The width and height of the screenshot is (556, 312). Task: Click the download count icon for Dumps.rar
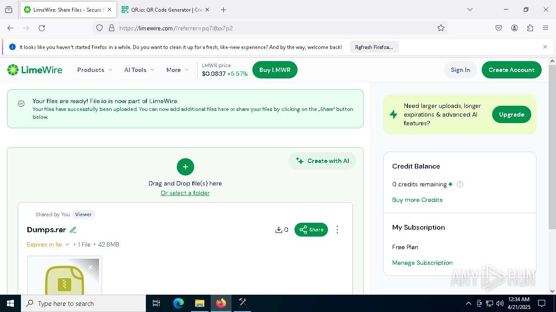[x=279, y=230]
